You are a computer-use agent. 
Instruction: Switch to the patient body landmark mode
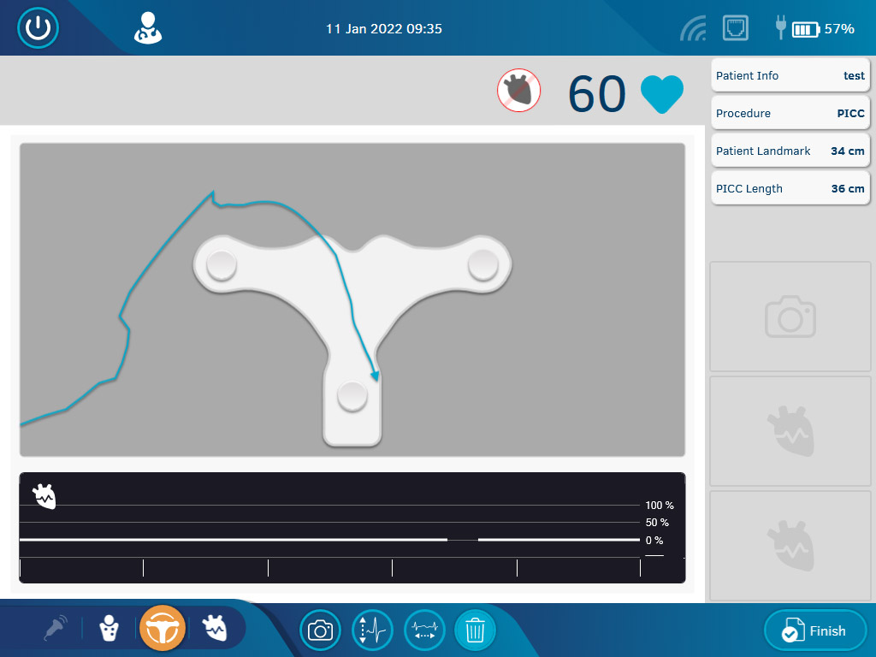tap(109, 629)
